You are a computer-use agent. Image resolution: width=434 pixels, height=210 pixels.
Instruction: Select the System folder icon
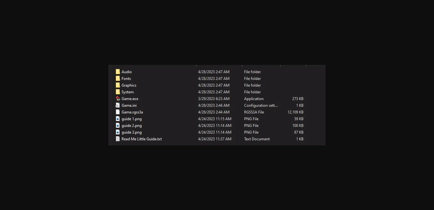(118, 92)
